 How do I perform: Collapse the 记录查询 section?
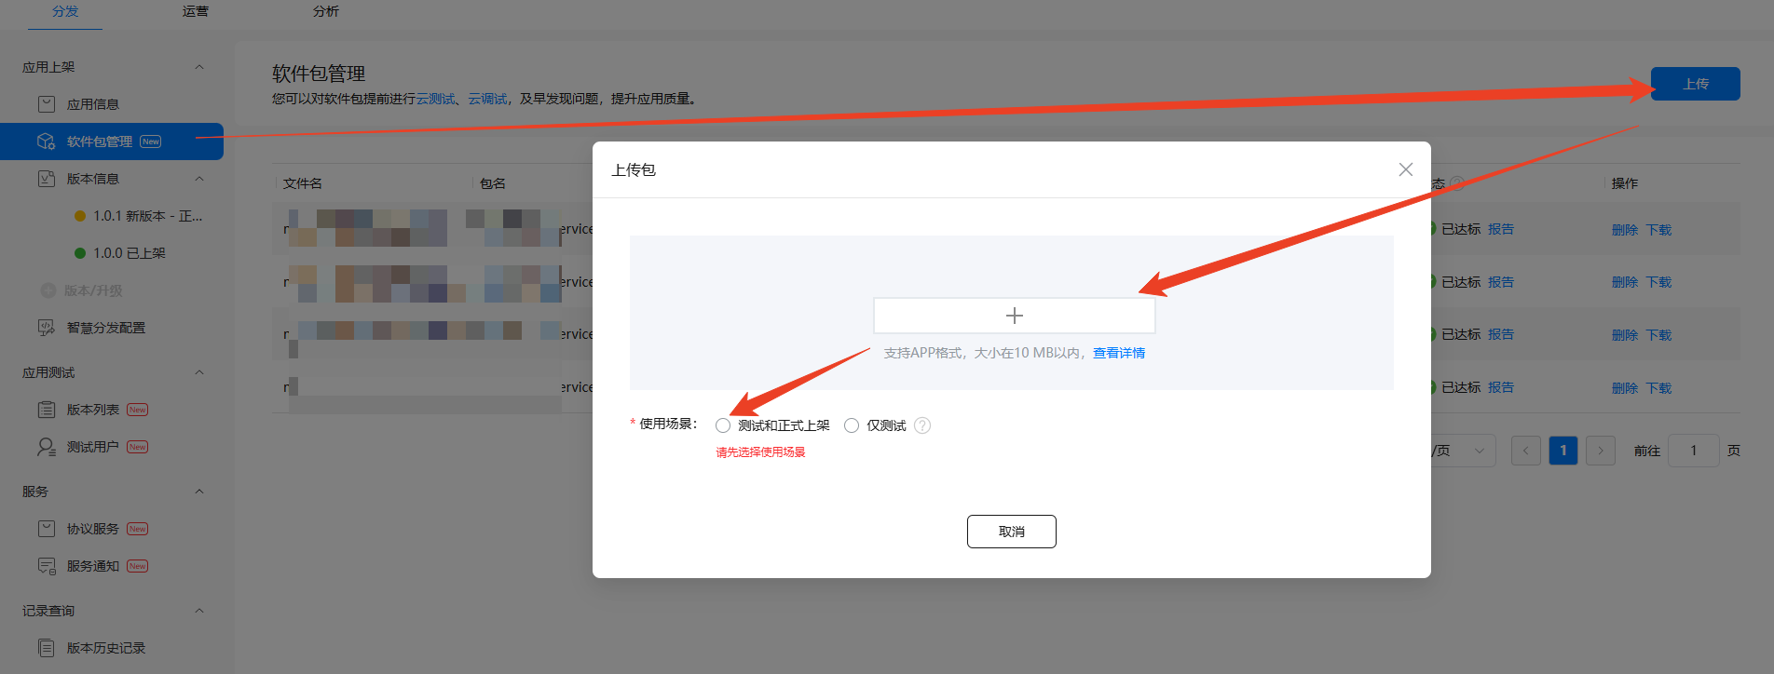[199, 611]
